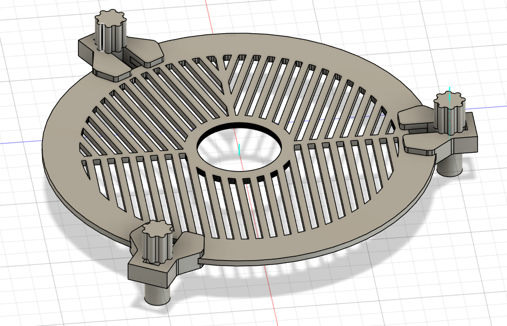Select the knurled knob on the right clamp

(x=450, y=112)
